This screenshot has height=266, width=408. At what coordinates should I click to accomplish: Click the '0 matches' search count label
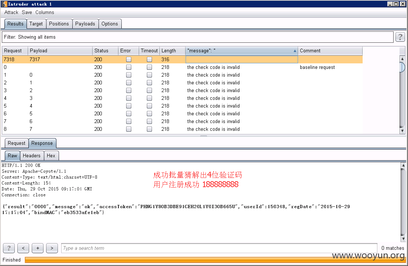(x=393, y=248)
